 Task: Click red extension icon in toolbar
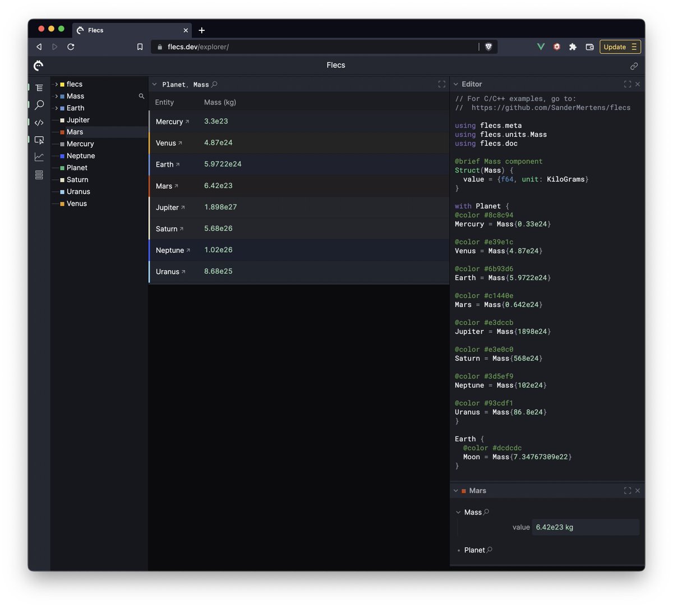(x=556, y=47)
